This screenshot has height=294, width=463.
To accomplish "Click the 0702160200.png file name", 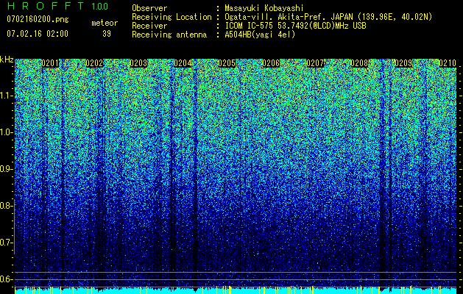I will pos(38,19).
